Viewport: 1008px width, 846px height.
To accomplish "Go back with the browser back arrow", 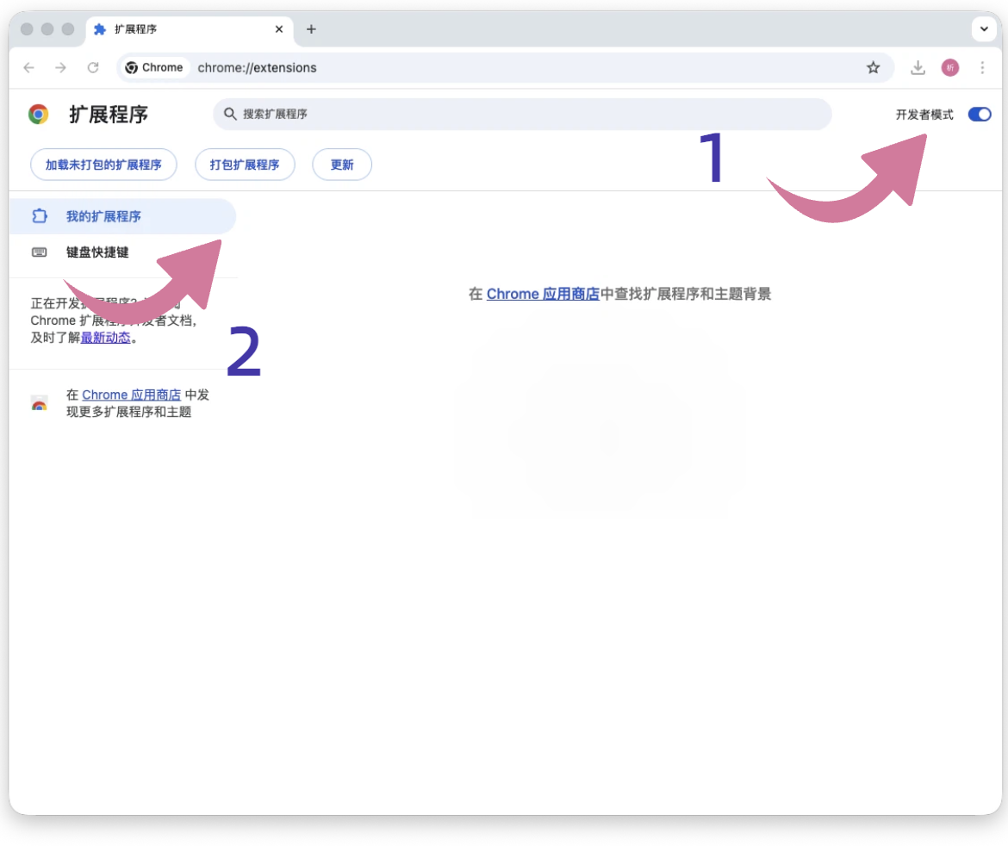I will click(x=28, y=67).
